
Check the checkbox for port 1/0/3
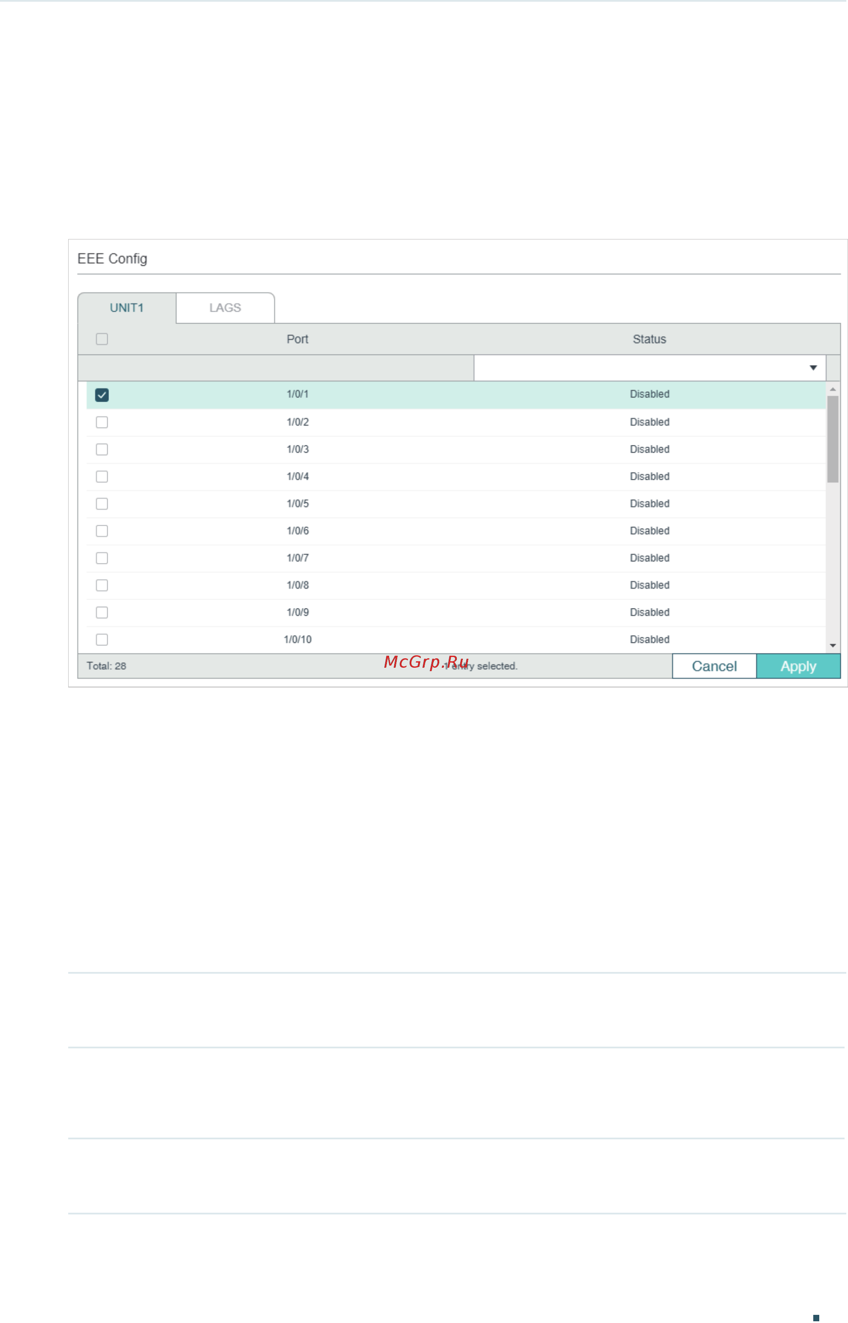(102, 449)
